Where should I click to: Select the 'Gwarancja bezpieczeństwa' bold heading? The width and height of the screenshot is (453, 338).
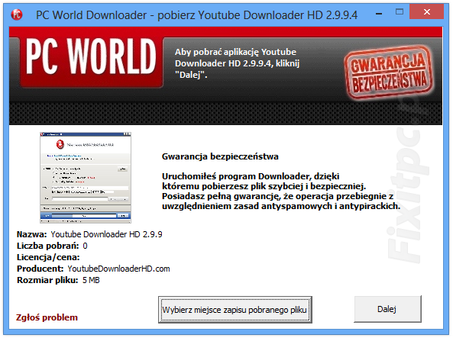[220, 156]
